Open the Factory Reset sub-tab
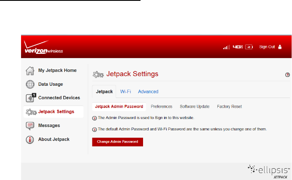The height and width of the screenshot is (180, 292). tap(229, 106)
